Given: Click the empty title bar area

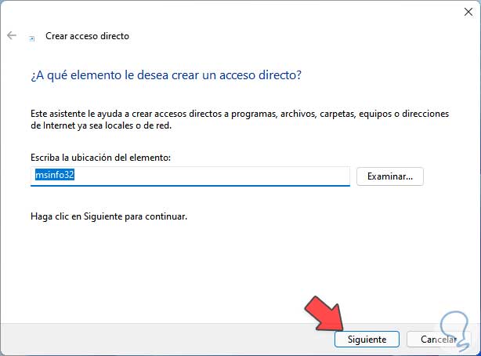Looking at the screenshot, I should click(235, 11).
